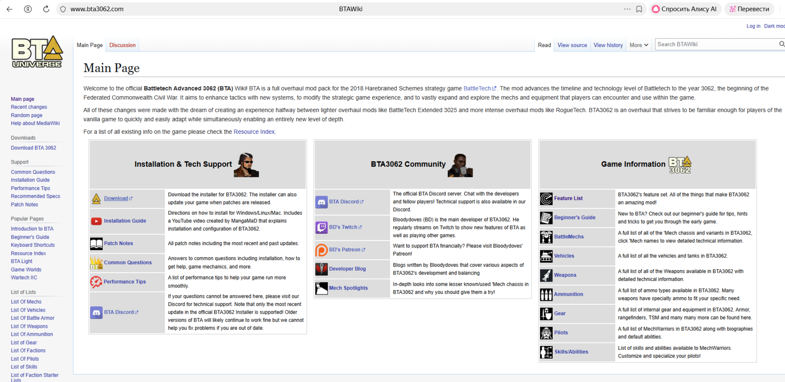The image size is (785, 382).
Task: Click the BattleMechs icon
Action: (546, 237)
